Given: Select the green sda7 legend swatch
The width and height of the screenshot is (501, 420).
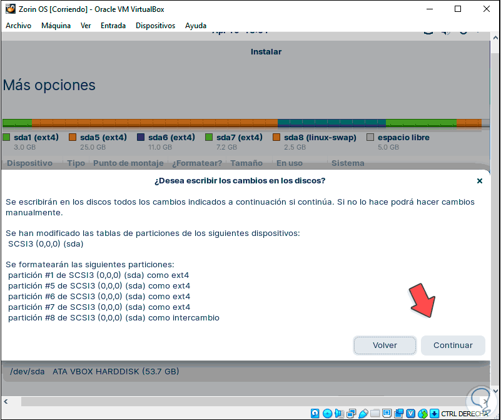Looking at the screenshot, I should pyautogui.click(x=209, y=137).
